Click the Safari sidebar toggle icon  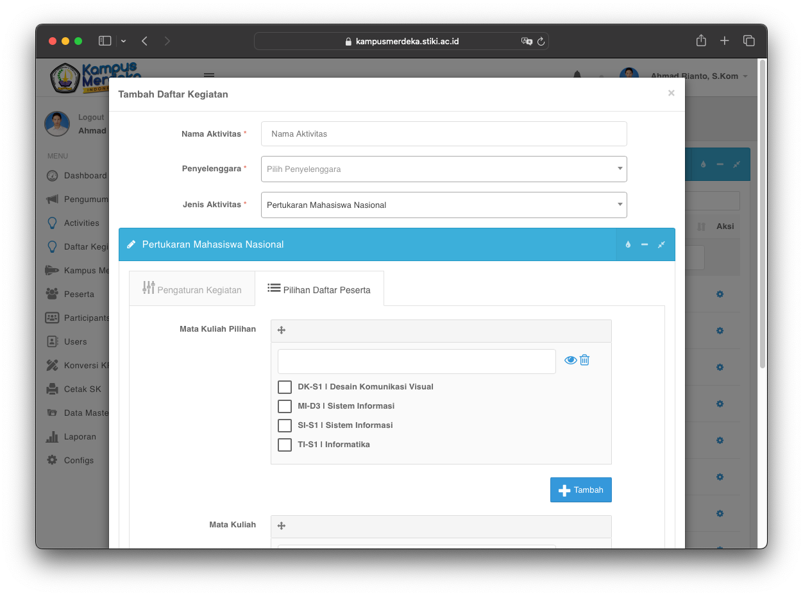105,41
